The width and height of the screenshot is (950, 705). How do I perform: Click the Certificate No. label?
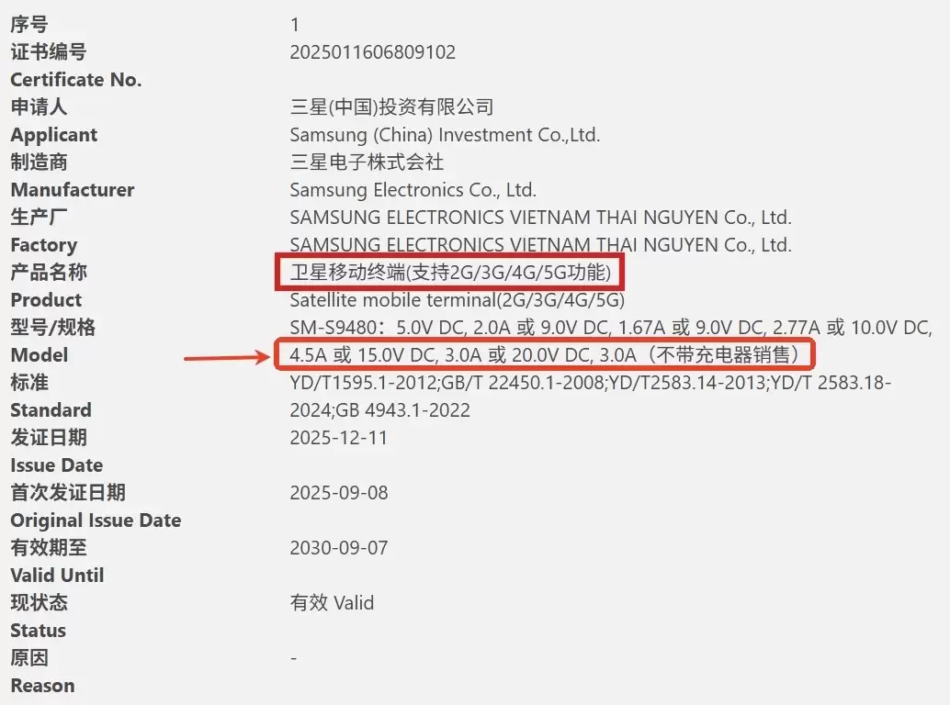click(75, 80)
